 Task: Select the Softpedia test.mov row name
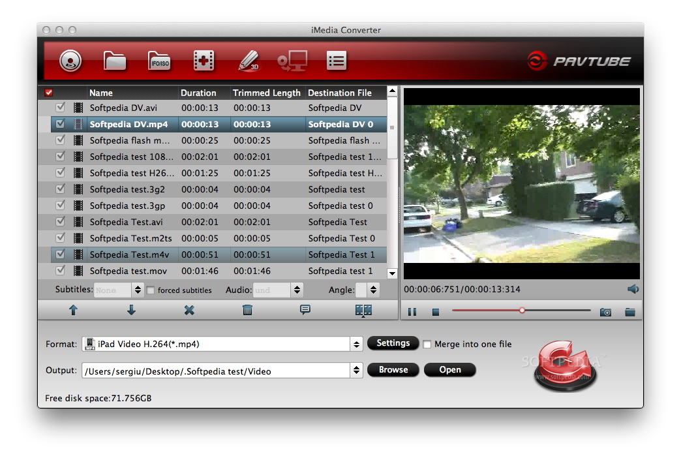point(128,271)
